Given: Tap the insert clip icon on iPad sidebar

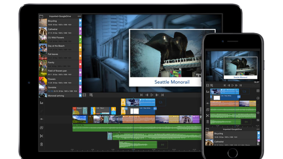Looking at the screenshot, I should tap(42, 128).
